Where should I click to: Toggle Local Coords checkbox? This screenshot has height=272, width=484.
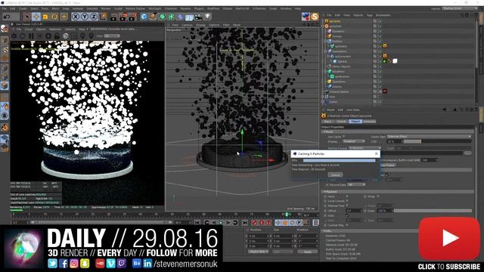(x=347, y=201)
